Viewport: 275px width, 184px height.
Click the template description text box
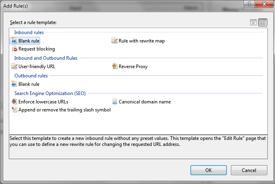(138, 147)
